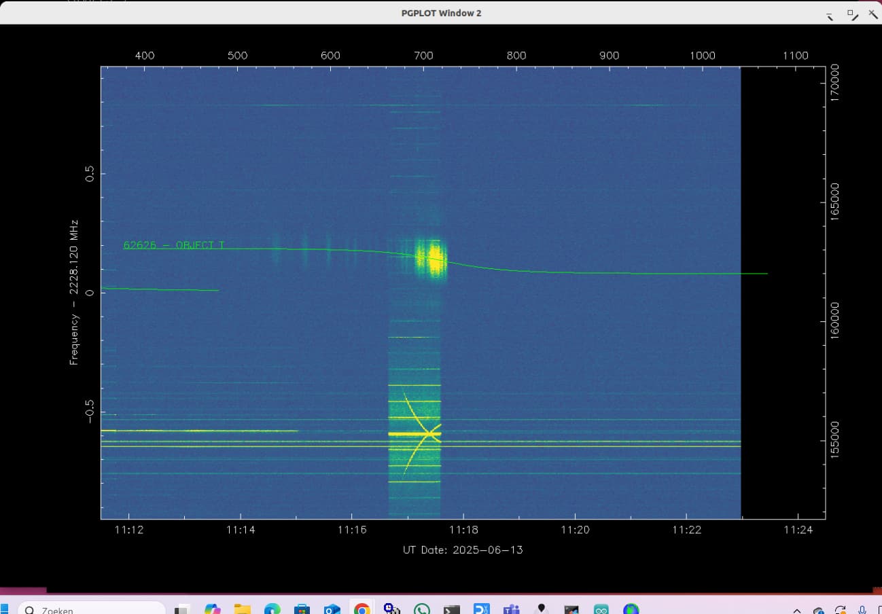Click the 0.5 frequency offset tick label
Screen dimensions: 882x614
tap(90, 173)
